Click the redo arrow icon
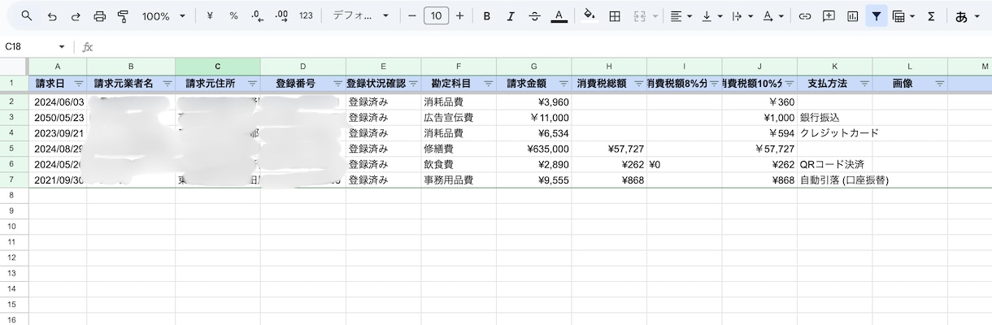 coord(76,16)
